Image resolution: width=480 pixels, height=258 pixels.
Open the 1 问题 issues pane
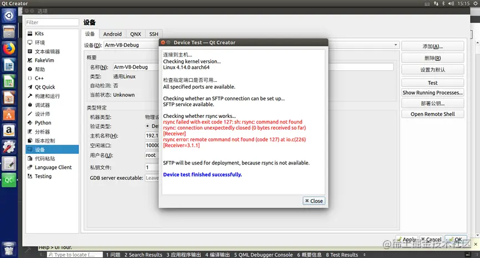(113, 255)
